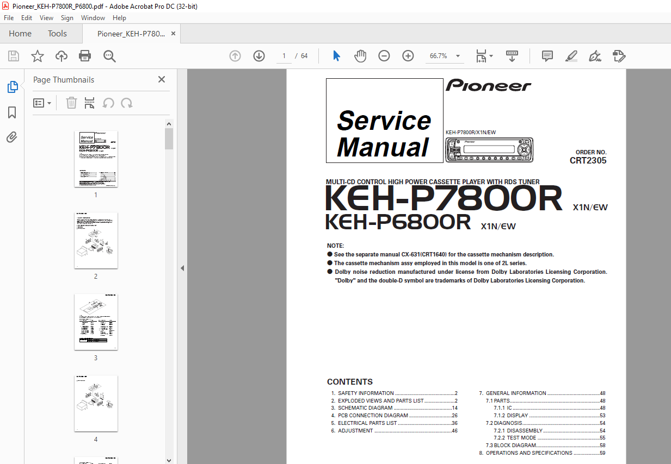This screenshot has width=671, height=464.
Task: Click the Save file icon
Action: [14, 56]
